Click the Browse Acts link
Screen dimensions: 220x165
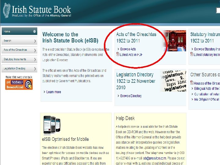(x=128, y=49)
